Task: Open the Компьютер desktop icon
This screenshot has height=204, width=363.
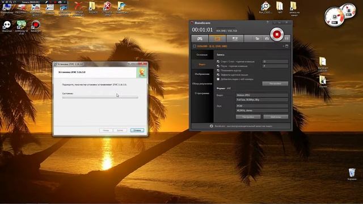Action: pyautogui.click(x=7, y=8)
